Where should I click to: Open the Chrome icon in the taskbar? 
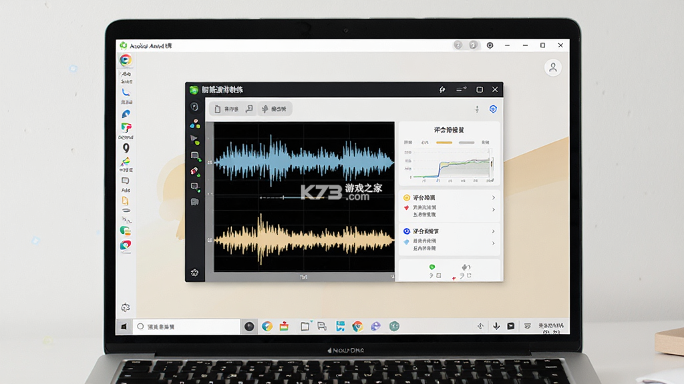coord(358,326)
